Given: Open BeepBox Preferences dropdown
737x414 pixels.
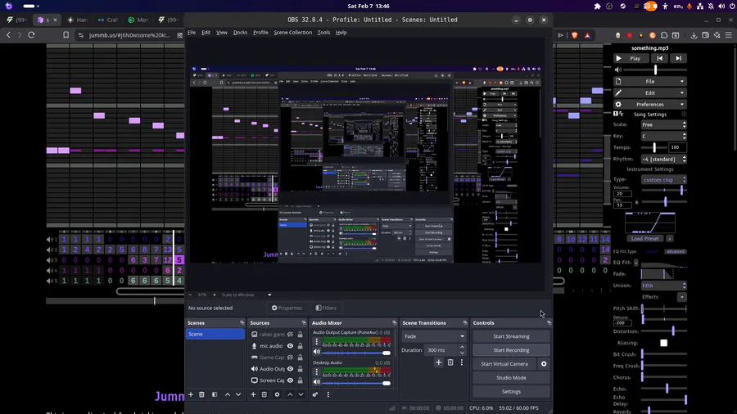Looking at the screenshot, I should (x=650, y=104).
